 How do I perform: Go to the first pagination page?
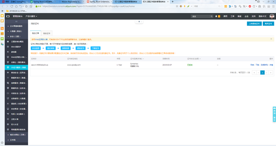(254, 72)
